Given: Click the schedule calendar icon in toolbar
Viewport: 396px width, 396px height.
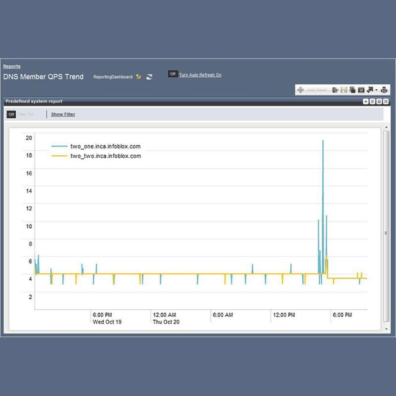Looking at the screenshot, I should [361, 90].
